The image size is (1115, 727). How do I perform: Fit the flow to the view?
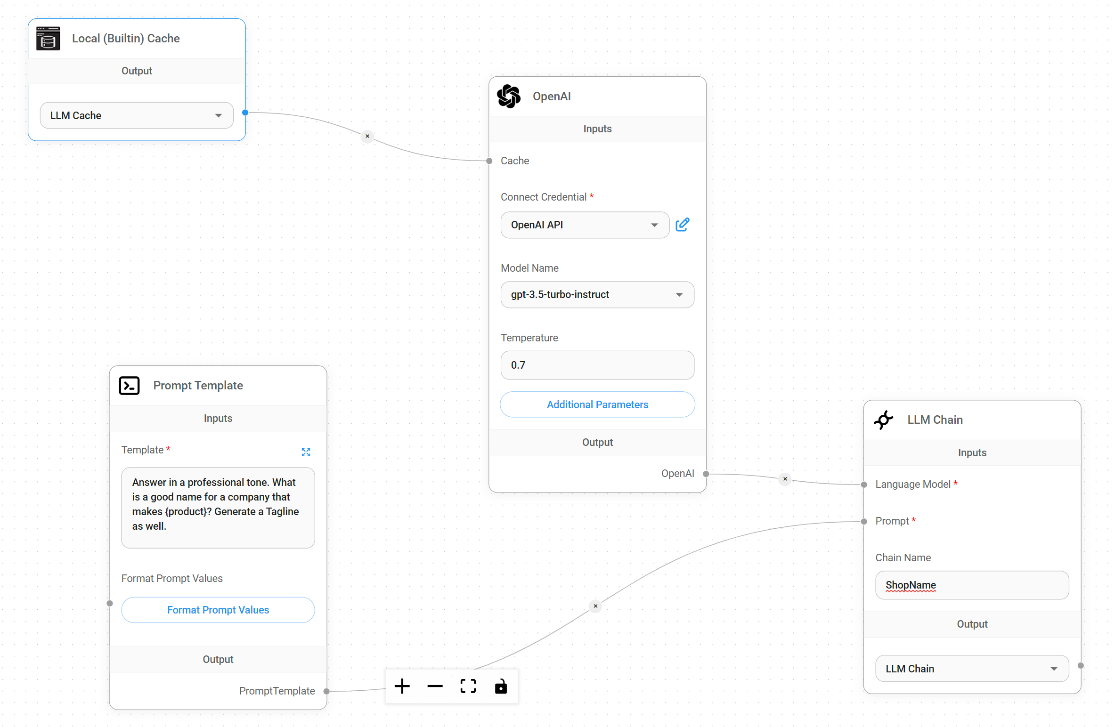coord(467,686)
